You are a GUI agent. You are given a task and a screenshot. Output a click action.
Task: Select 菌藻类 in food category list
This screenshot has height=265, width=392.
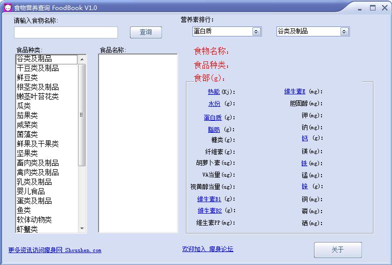[47, 135]
